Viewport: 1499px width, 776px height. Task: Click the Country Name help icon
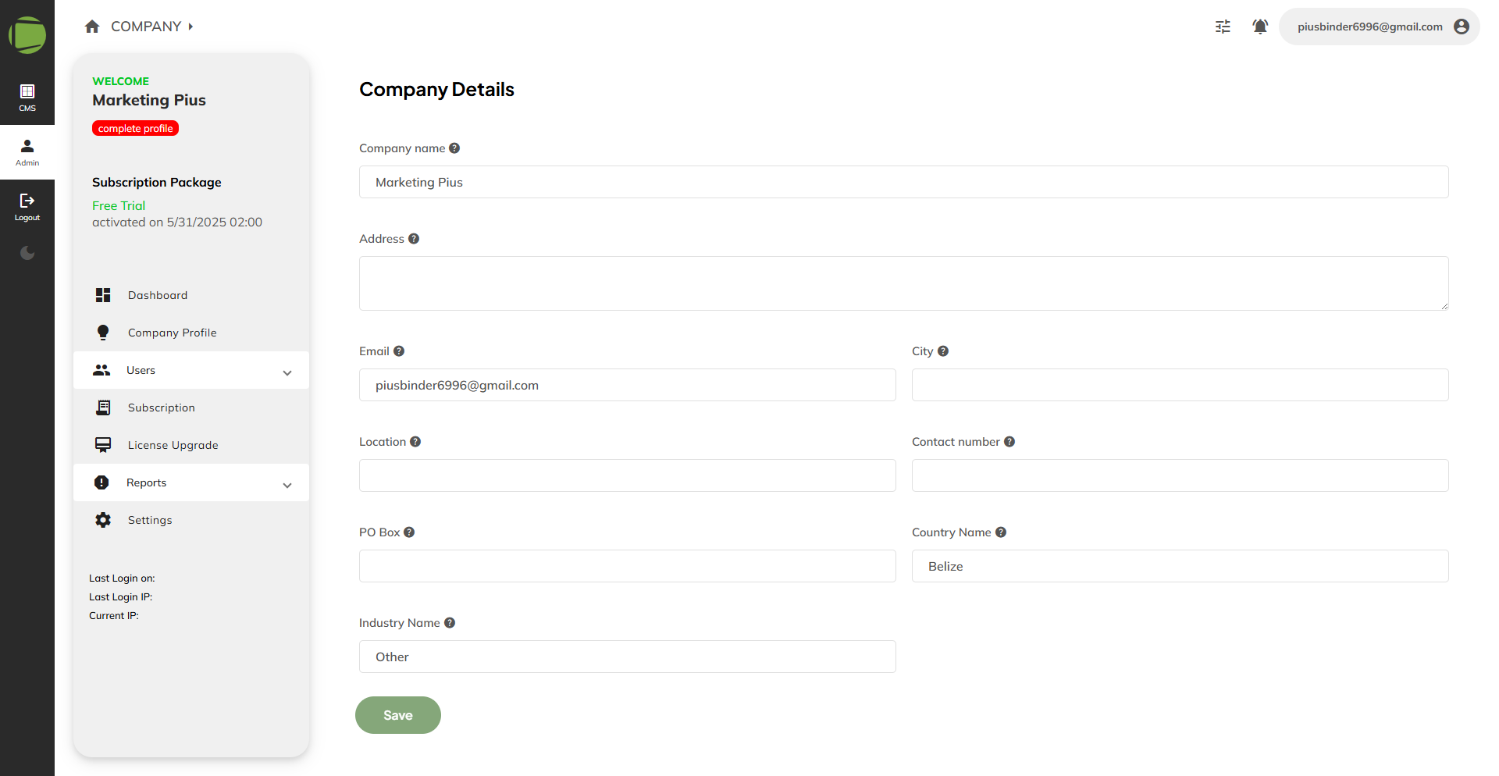(x=1001, y=532)
